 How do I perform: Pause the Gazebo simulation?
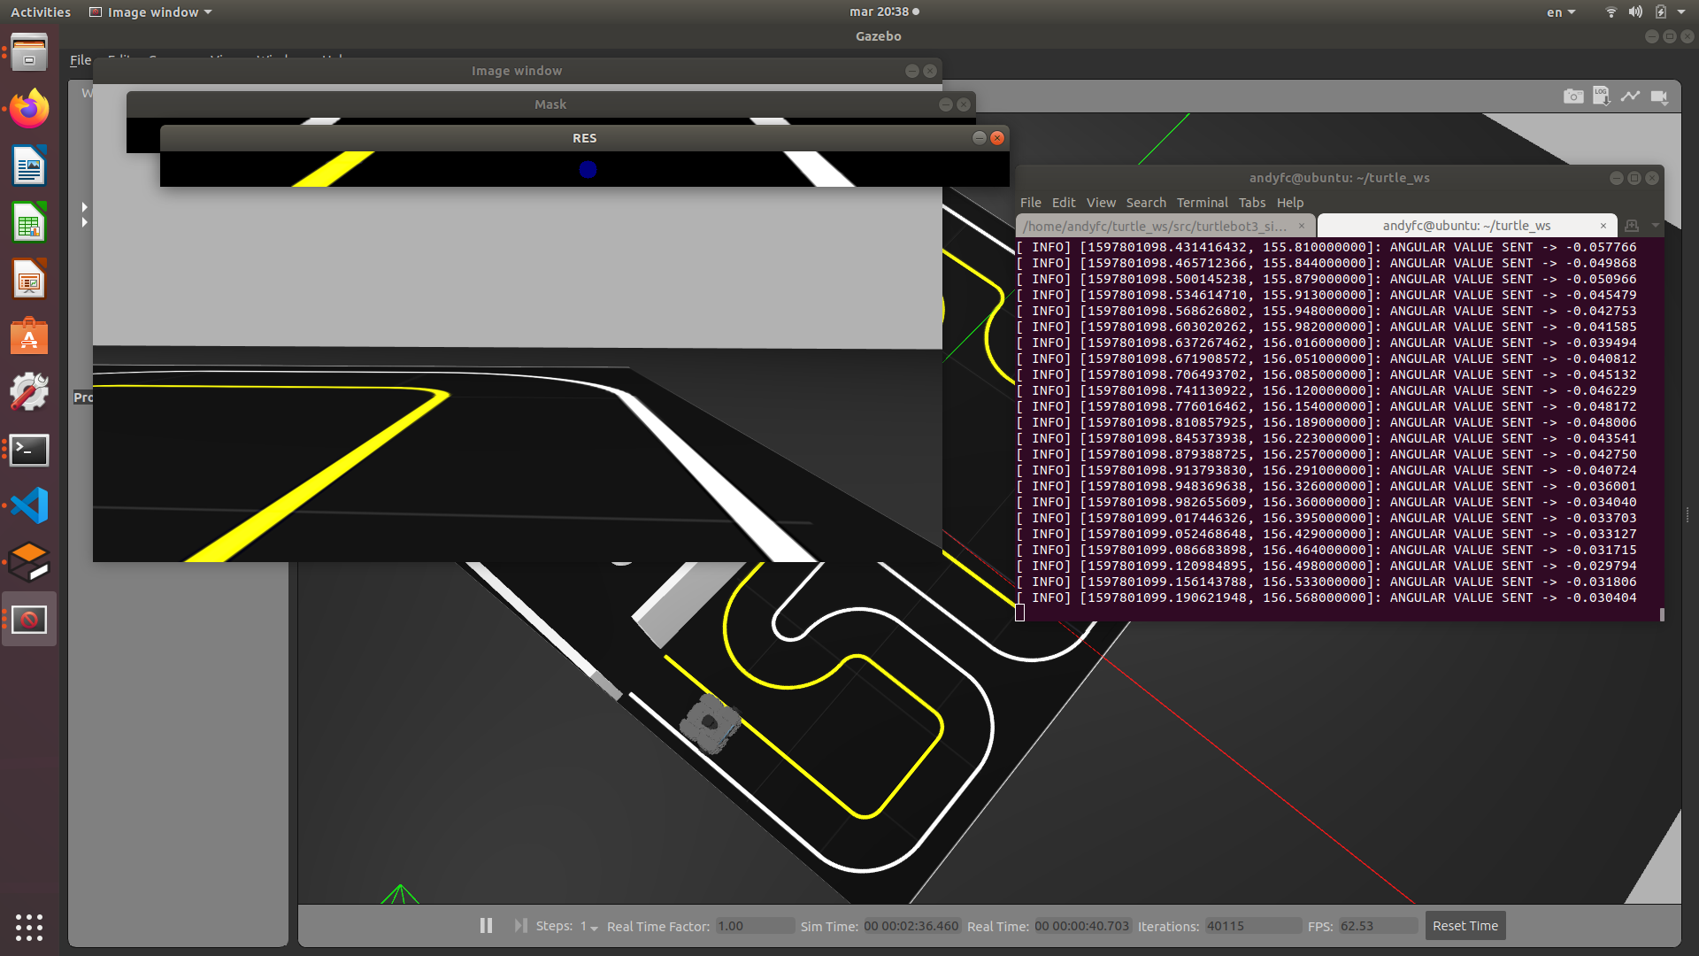pos(486,925)
